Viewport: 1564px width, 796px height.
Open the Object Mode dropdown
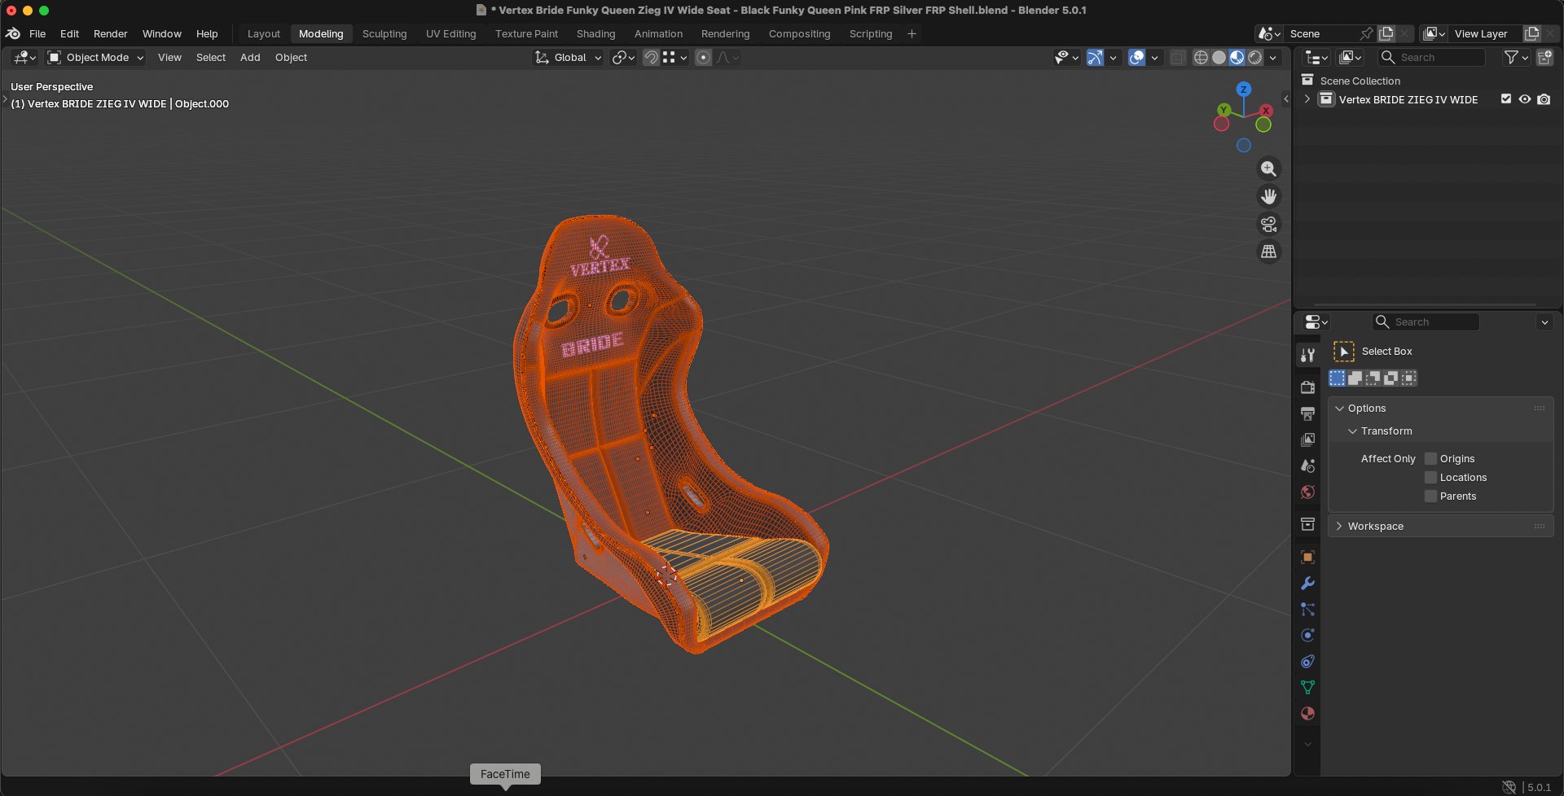pyautogui.click(x=96, y=57)
